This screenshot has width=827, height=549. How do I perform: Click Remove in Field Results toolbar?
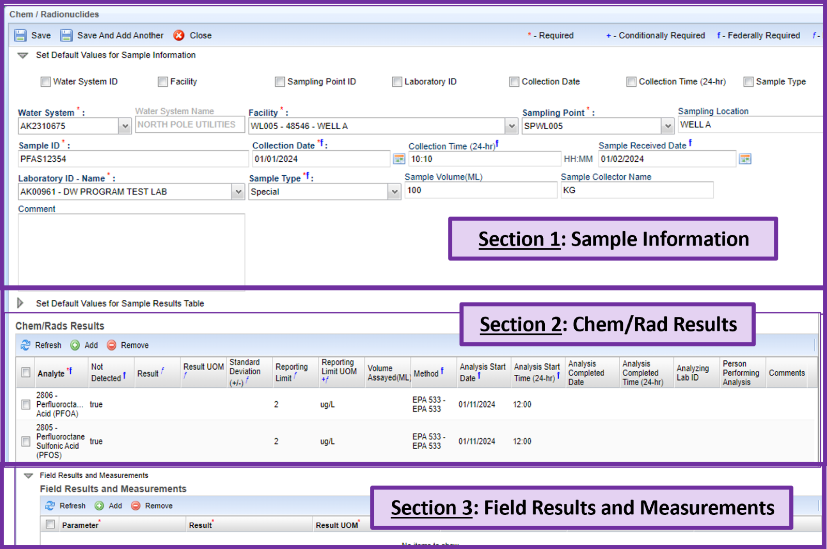coord(136,506)
